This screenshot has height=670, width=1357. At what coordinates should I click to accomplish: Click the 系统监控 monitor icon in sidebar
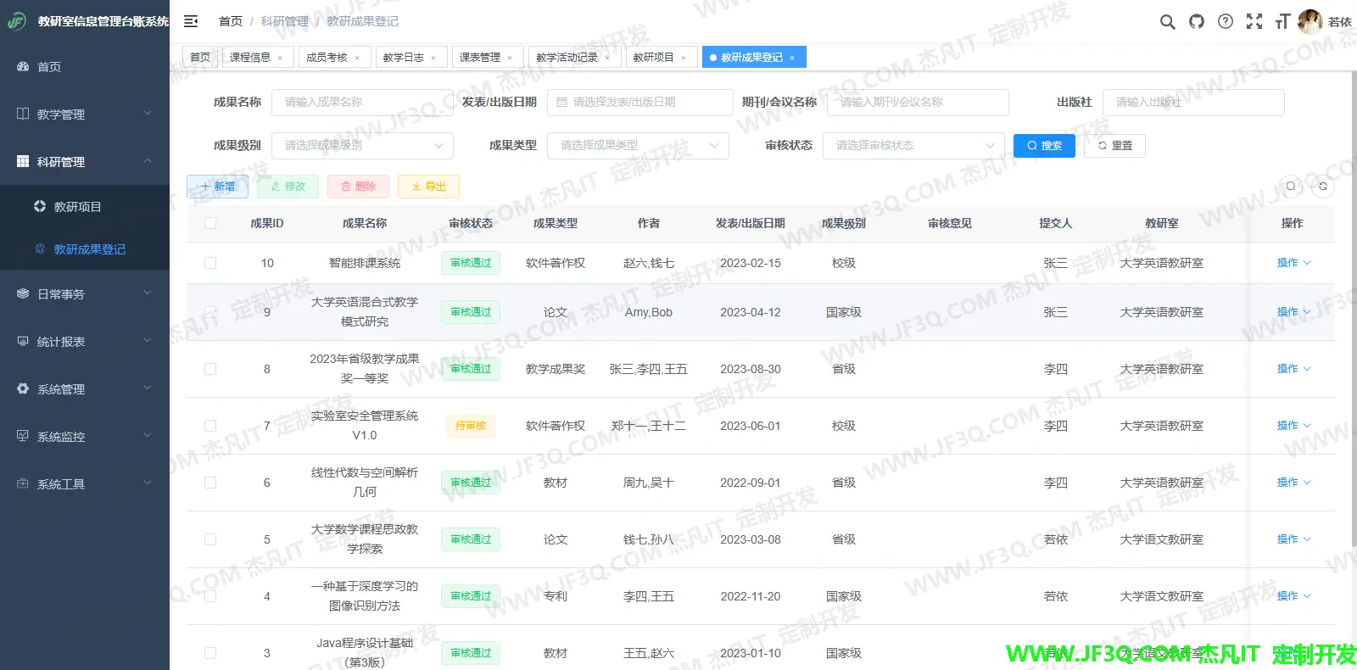point(23,436)
